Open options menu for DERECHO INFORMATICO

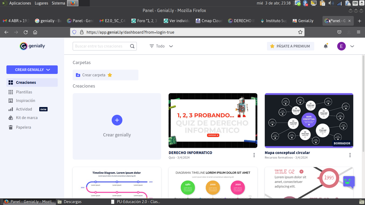(254, 155)
